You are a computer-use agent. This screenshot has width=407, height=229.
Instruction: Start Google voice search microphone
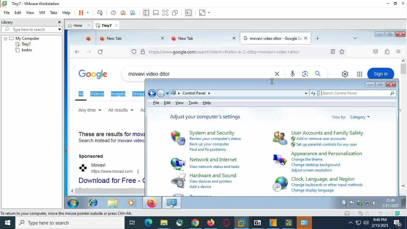[x=293, y=74]
